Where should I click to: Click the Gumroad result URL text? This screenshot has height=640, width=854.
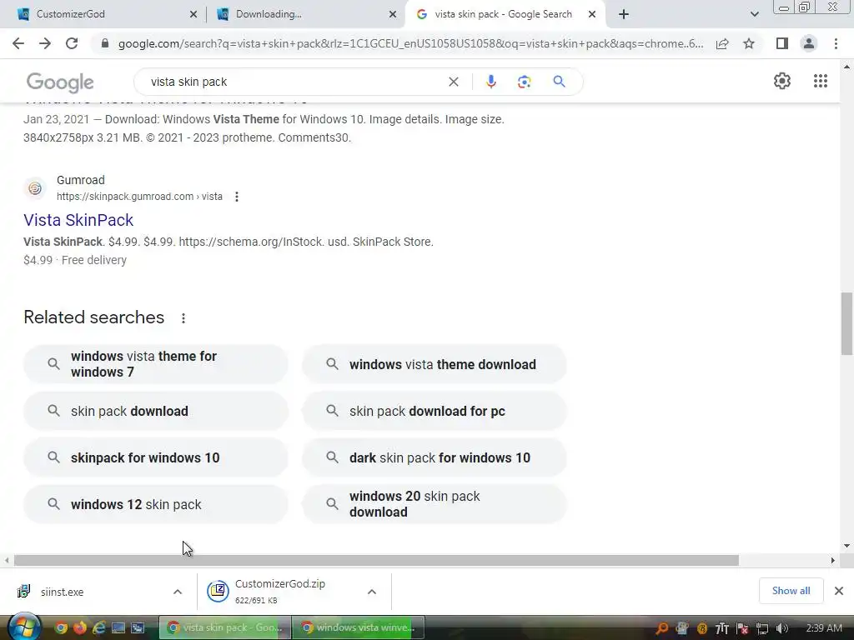pos(139,197)
